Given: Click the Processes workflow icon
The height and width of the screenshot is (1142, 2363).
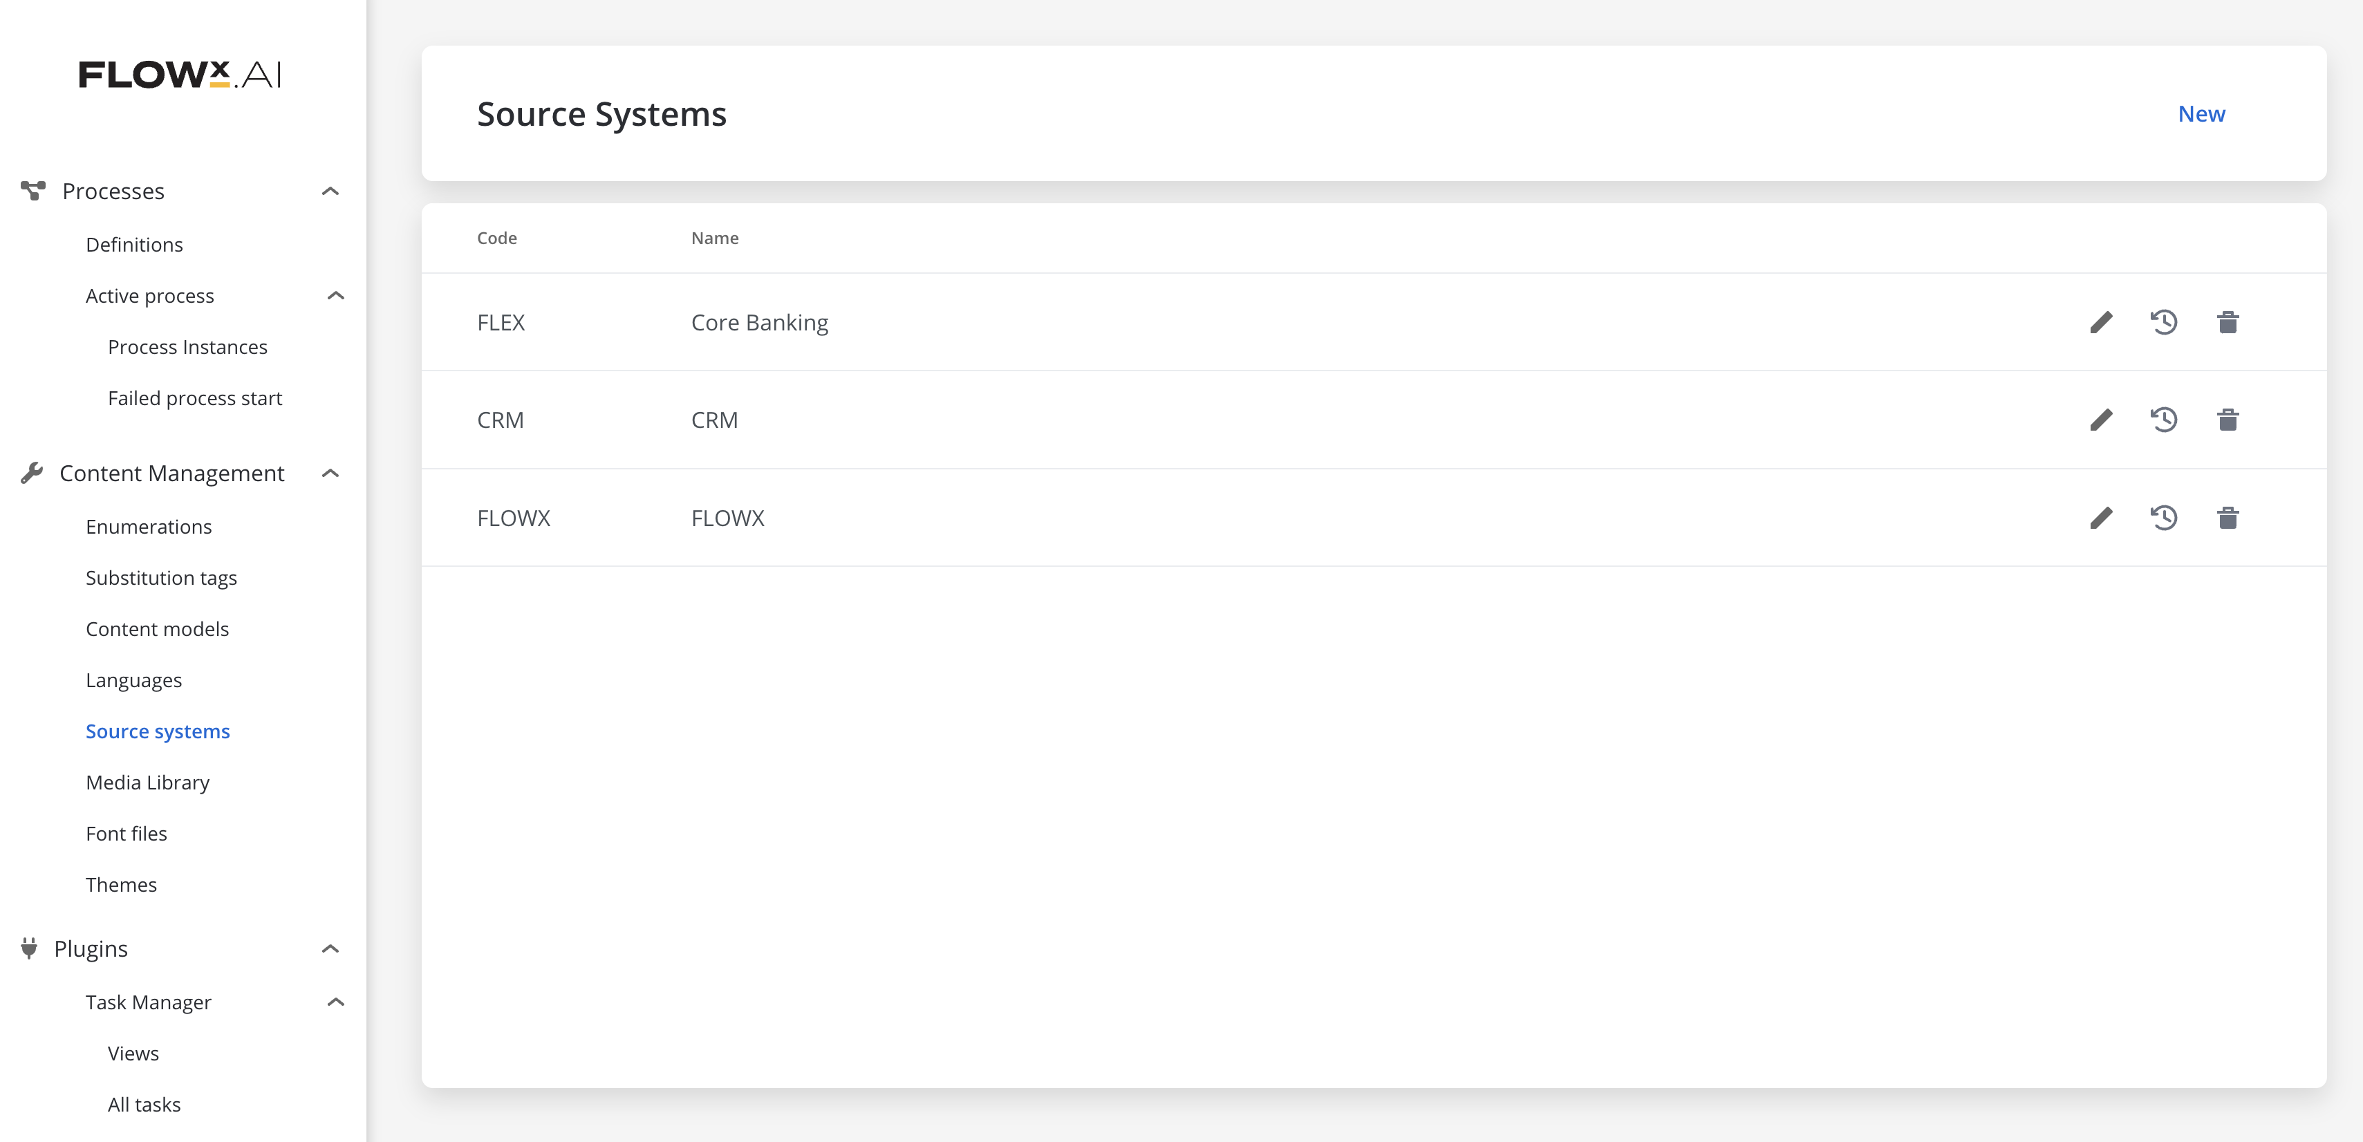Looking at the screenshot, I should tap(33, 191).
